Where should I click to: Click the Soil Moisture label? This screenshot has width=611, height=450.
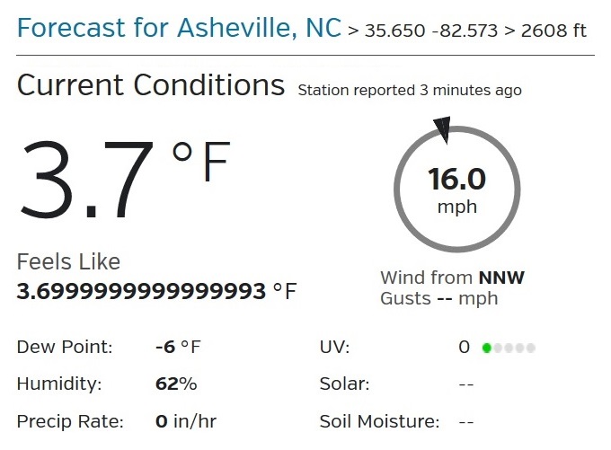click(x=379, y=420)
